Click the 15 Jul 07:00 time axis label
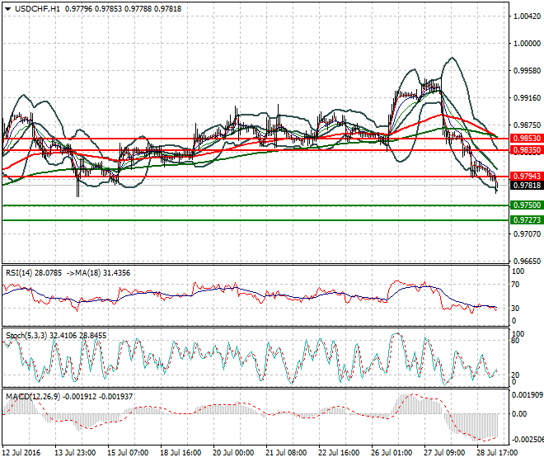 pos(128,453)
